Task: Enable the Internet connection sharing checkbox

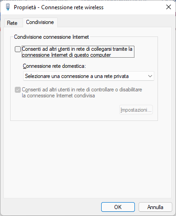Action: (18, 49)
